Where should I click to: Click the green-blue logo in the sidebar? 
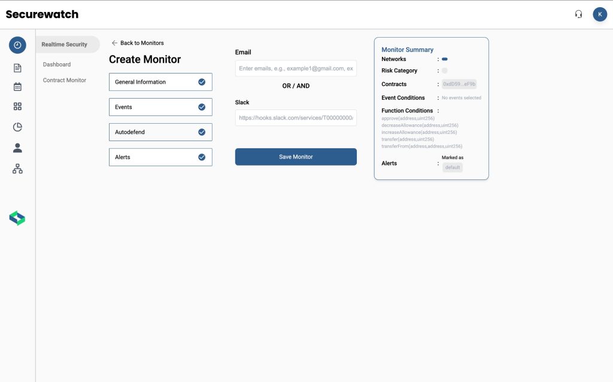tap(17, 218)
